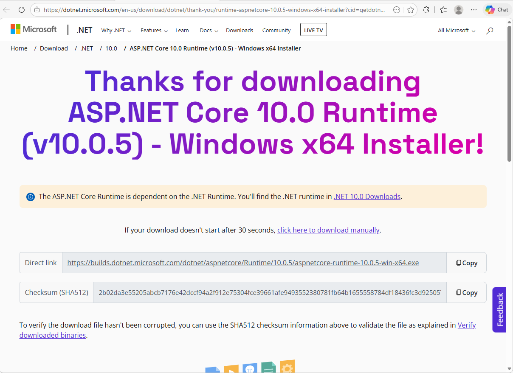This screenshot has height=373, width=513.
Task: Click the Microsoft logo
Action: pyautogui.click(x=34, y=29)
